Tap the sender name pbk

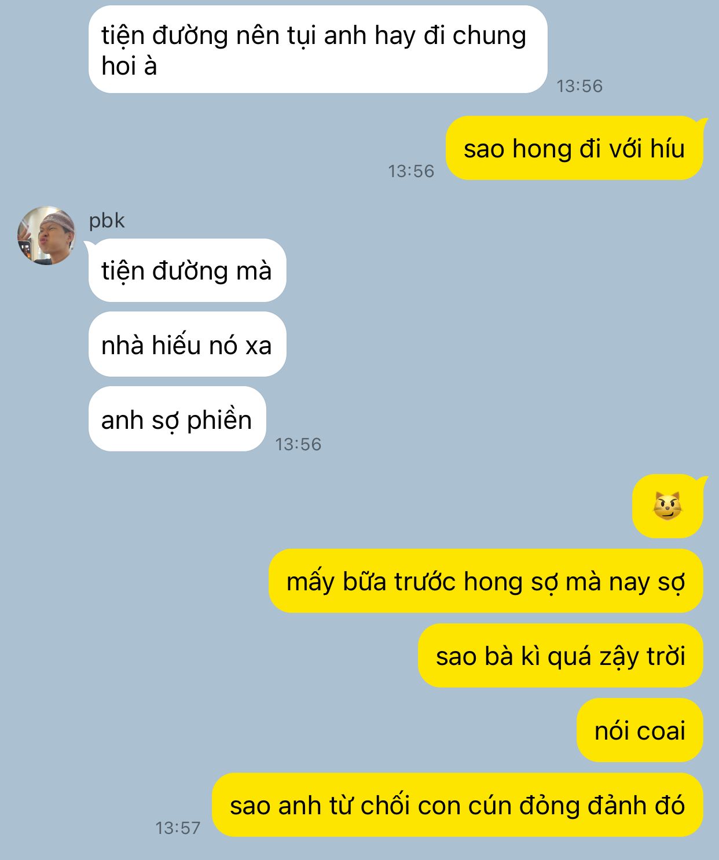pyautogui.click(x=107, y=220)
